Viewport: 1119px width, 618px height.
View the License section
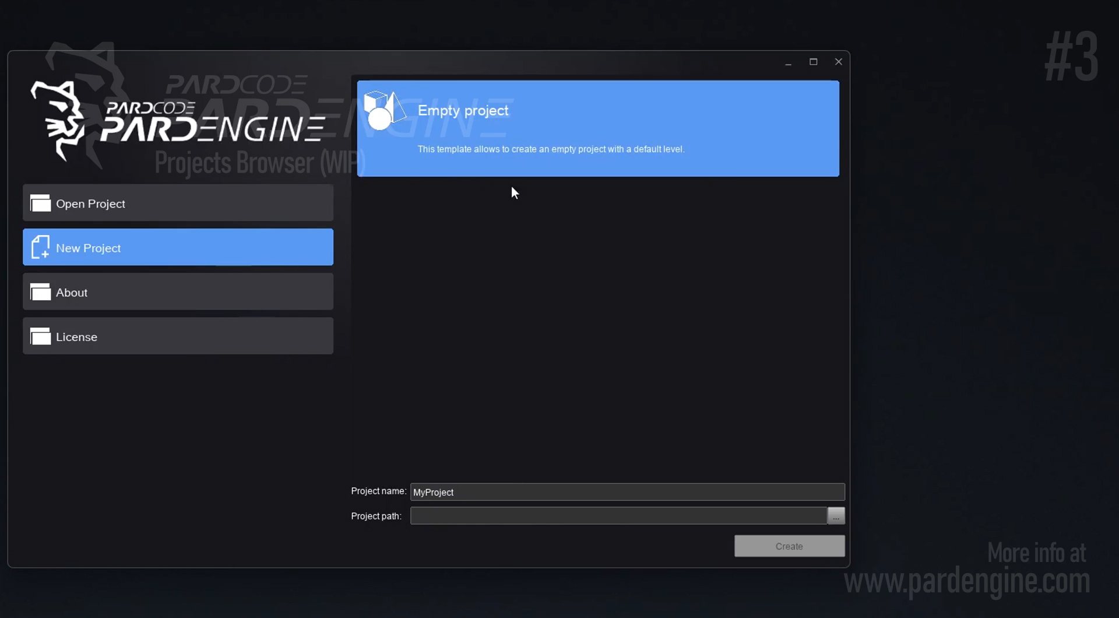pos(178,336)
